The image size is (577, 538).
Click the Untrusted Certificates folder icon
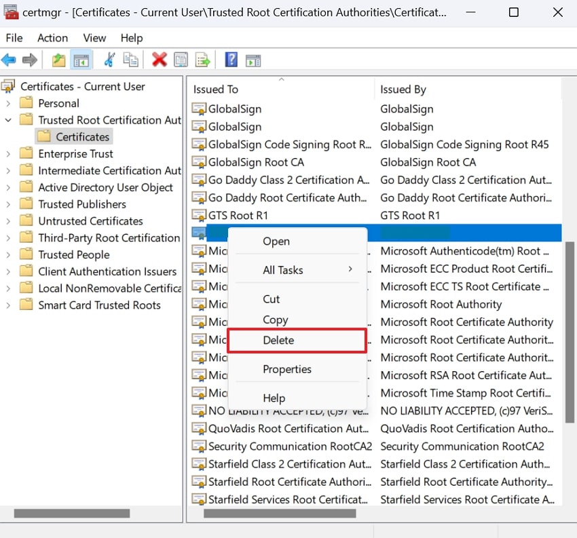click(26, 220)
